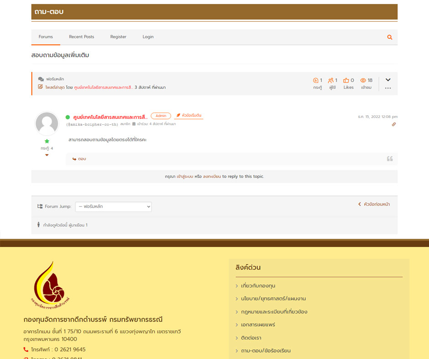
Task: Click the หัวข้อเริ่มต้น topic starter badge
Action: point(189,116)
